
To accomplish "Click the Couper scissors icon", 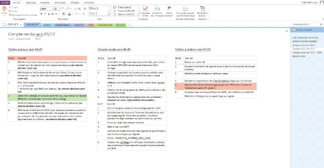I will (10, 7).
